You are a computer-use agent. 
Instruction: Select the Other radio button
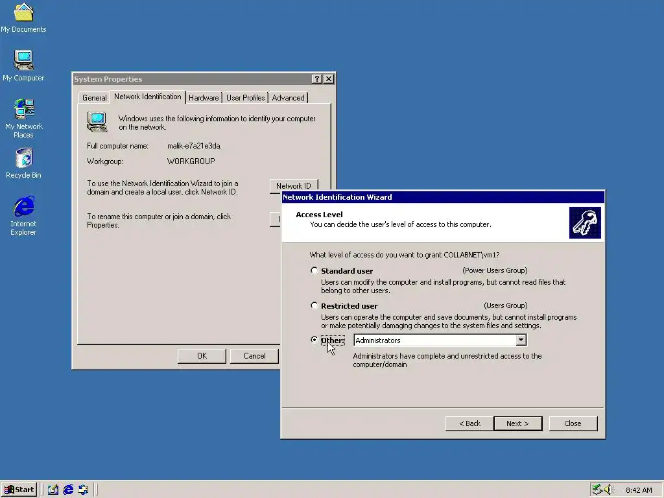coord(314,340)
